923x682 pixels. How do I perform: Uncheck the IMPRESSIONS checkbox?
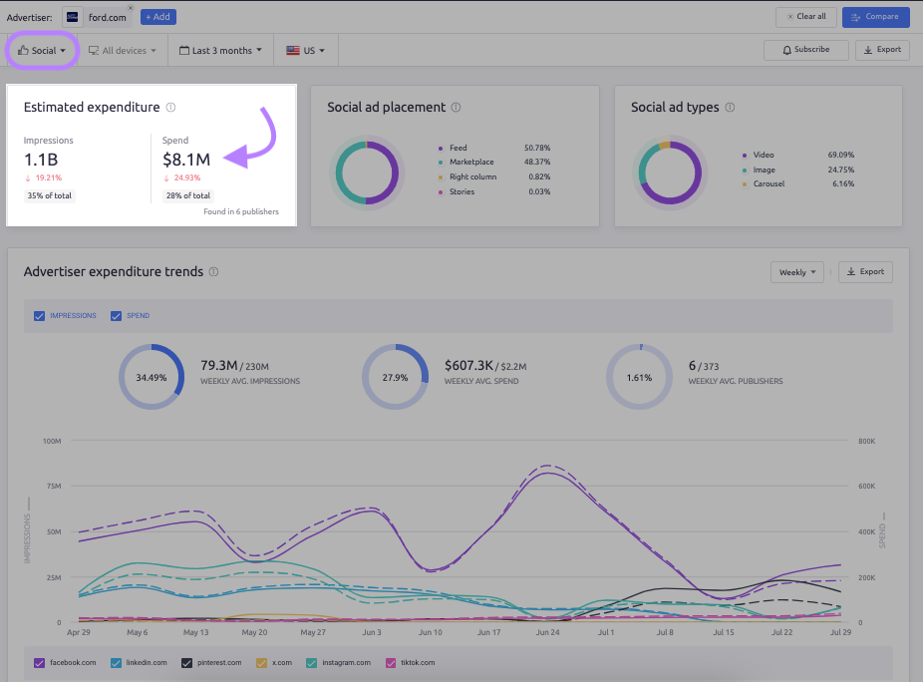(x=39, y=315)
